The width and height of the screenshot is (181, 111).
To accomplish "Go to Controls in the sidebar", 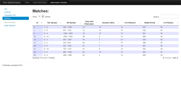I will coord(8,12).
